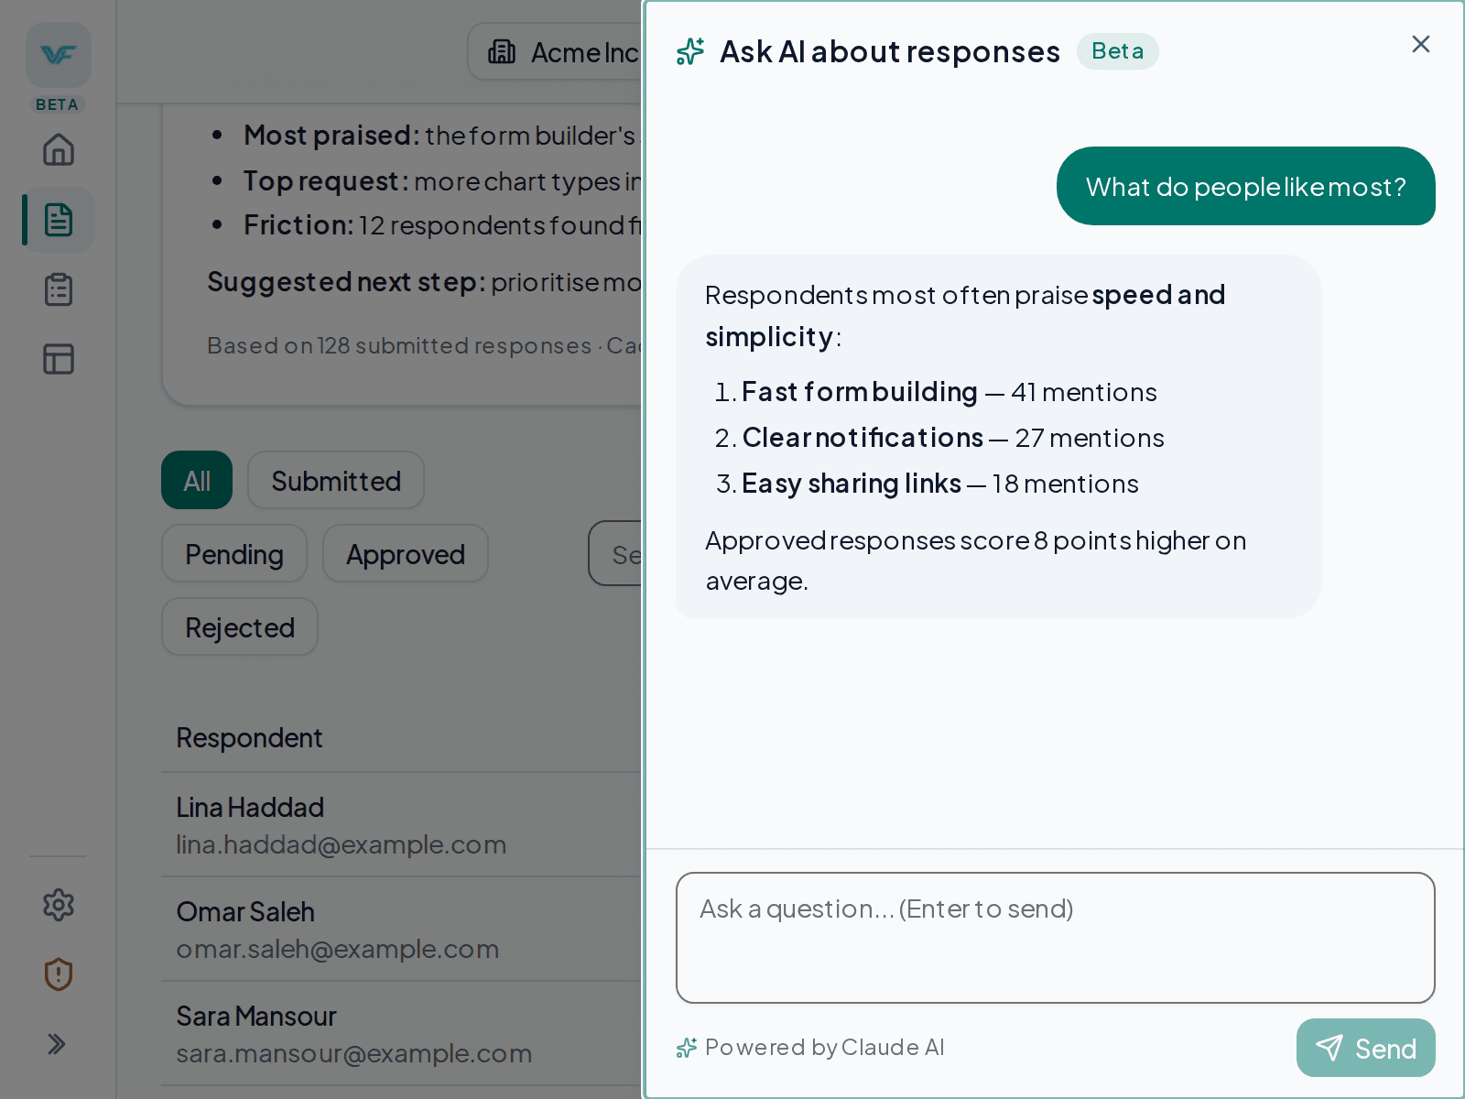Open the Forms document icon in sidebar

59,220
